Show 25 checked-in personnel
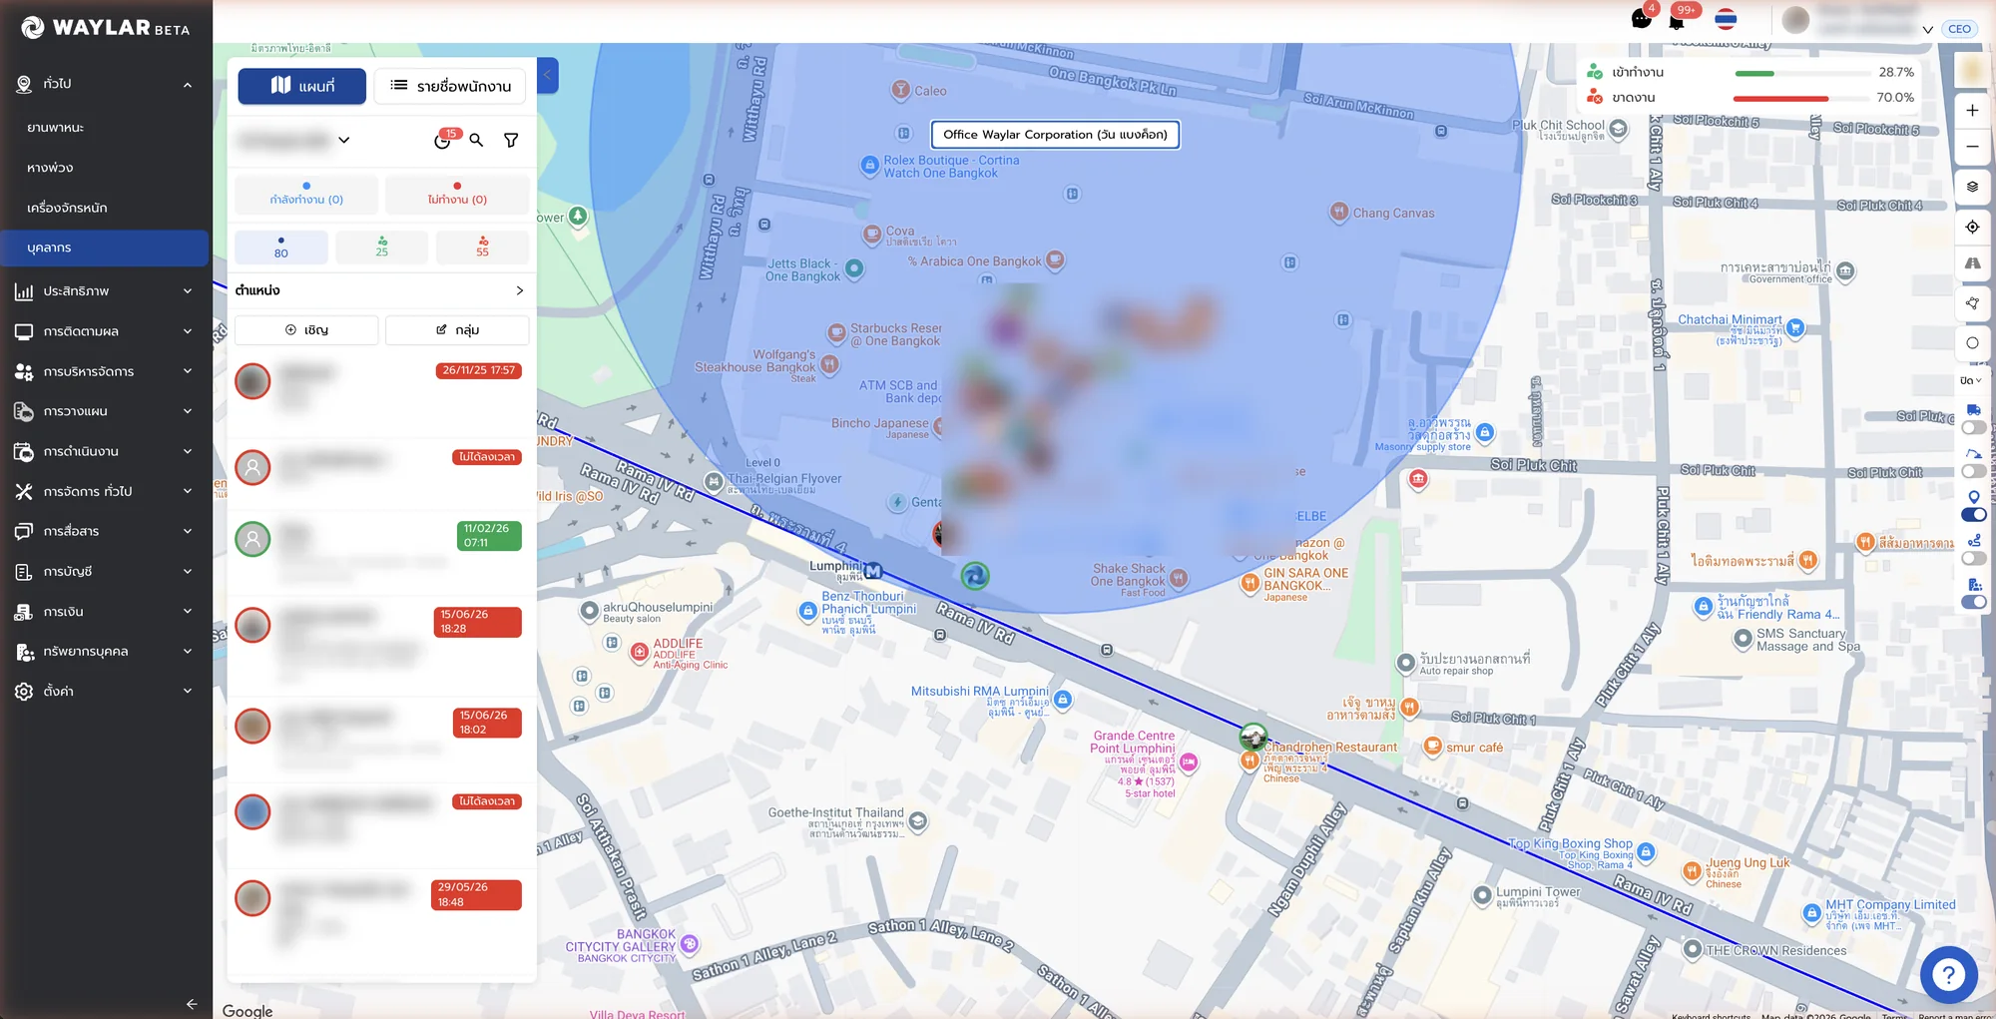The width and height of the screenshot is (1996, 1019). click(382, 248)
